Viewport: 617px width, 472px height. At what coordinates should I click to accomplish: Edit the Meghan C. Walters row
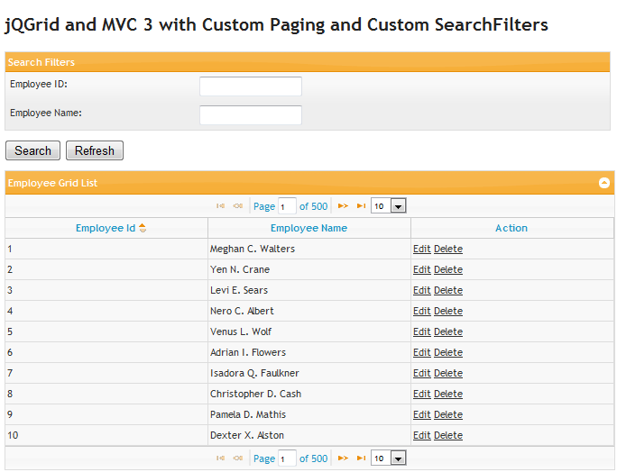click(x=421, y=249)
